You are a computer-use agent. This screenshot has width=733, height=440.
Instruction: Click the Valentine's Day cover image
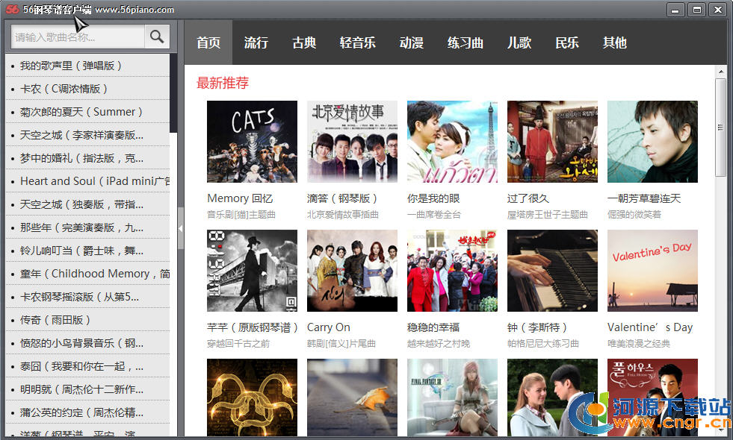point(652,271)
